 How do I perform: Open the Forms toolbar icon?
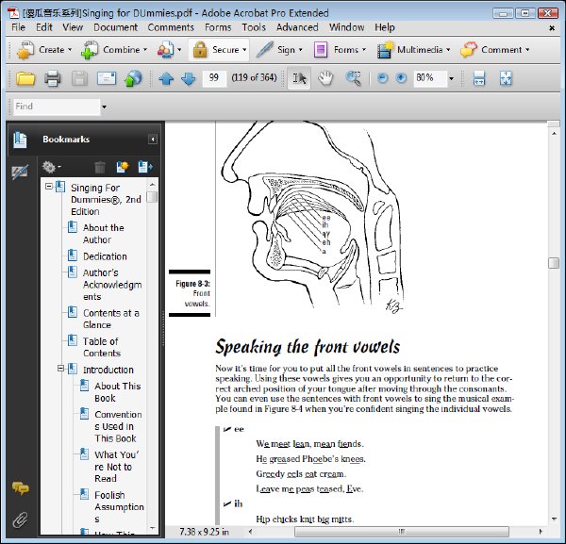coord(321,50)
